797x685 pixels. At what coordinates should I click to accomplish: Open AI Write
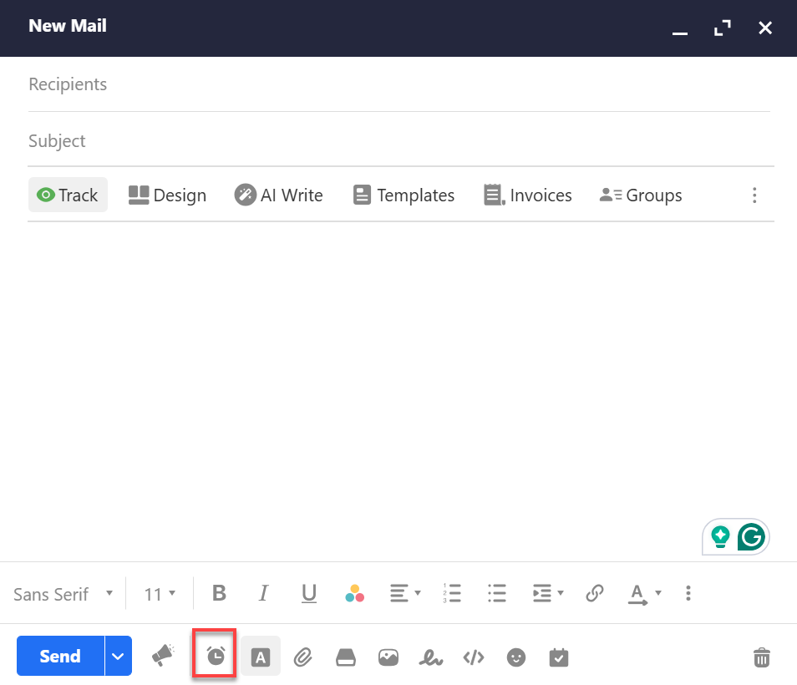(x=278, y=195)
